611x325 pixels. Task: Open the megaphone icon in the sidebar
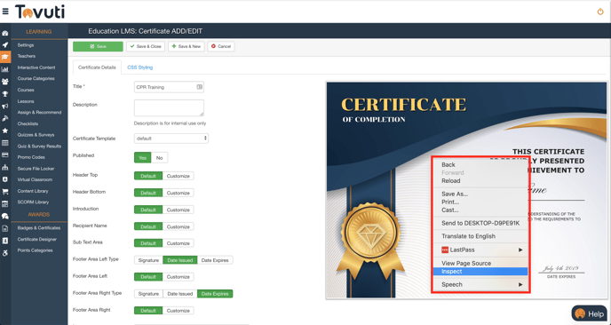[5, 106]
